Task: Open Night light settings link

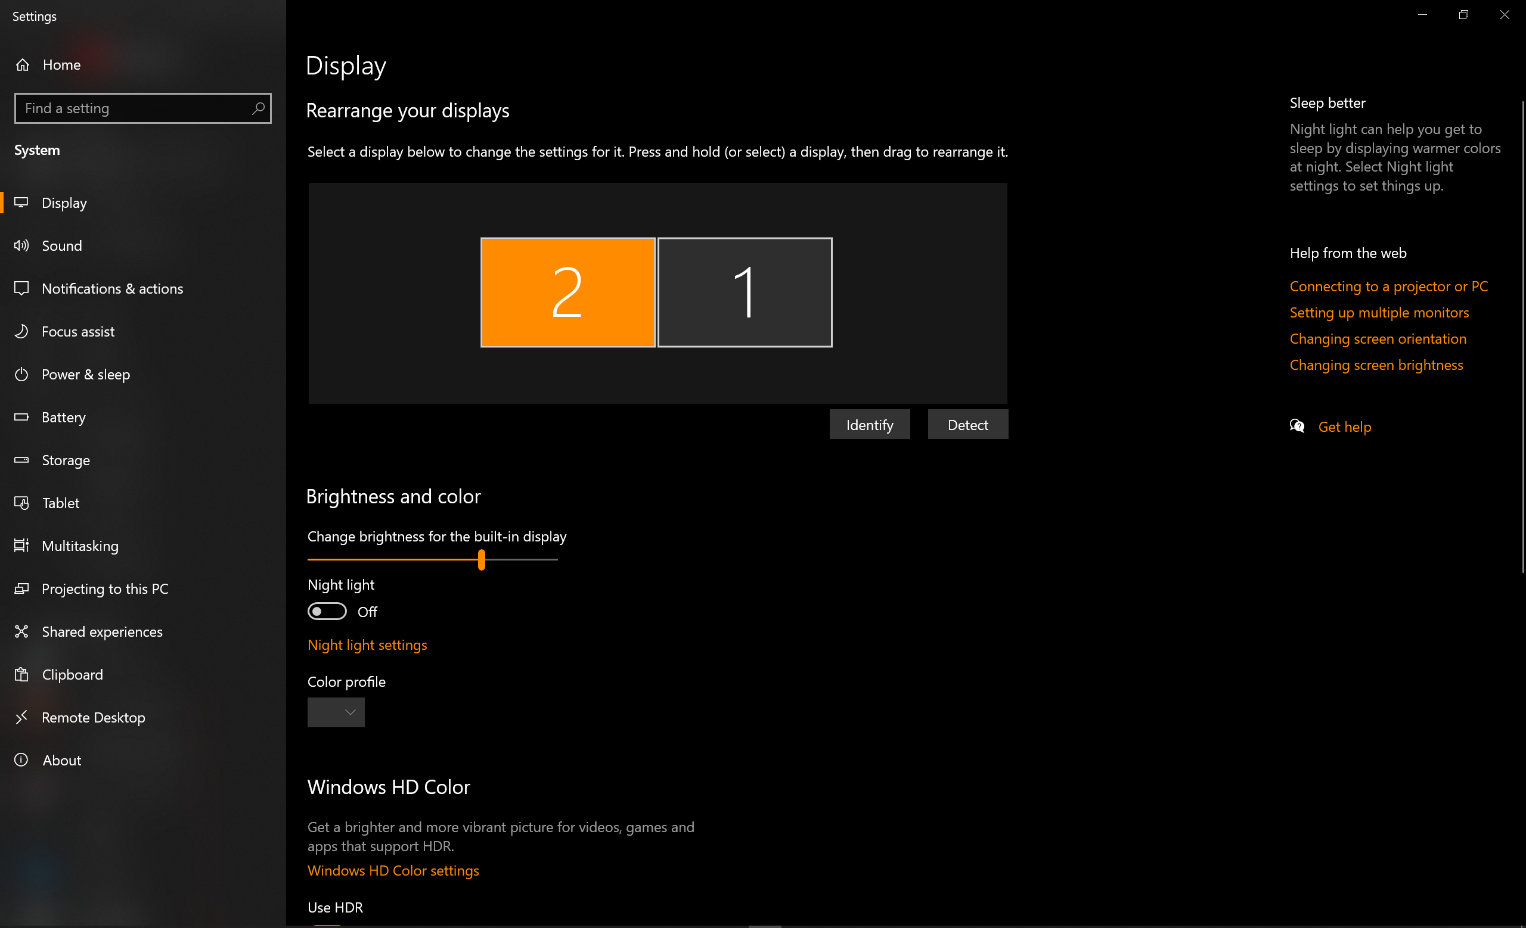Action: point(367,645)
